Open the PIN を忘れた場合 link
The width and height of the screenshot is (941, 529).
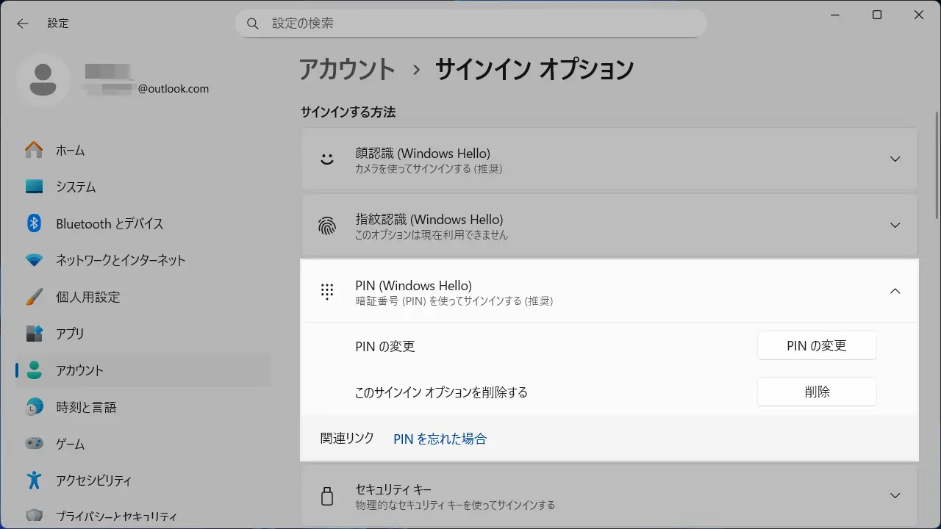440,439
